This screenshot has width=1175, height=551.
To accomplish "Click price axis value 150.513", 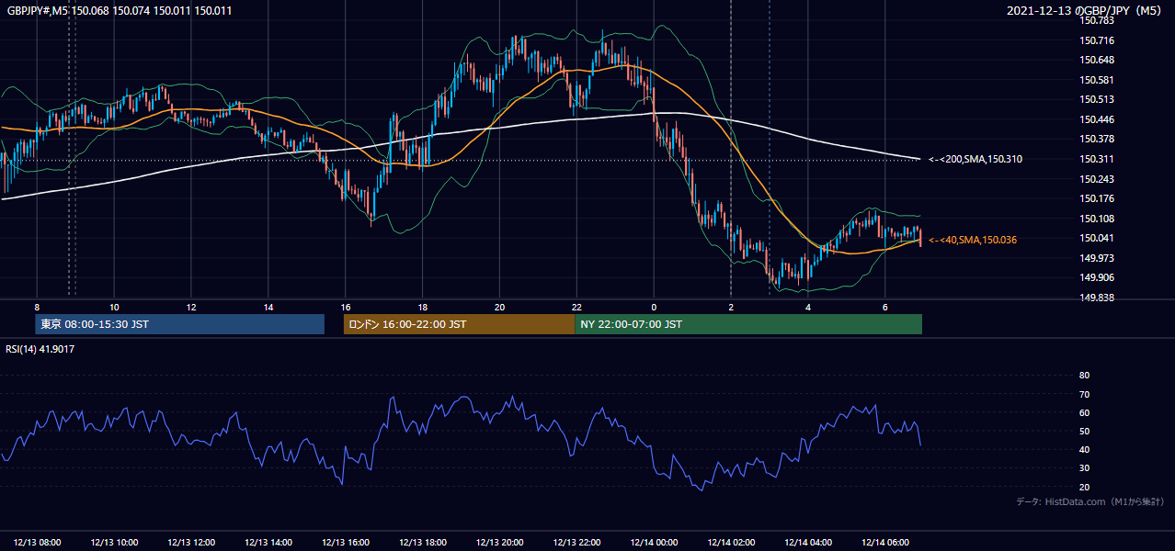I will (x=1097, y=99).
